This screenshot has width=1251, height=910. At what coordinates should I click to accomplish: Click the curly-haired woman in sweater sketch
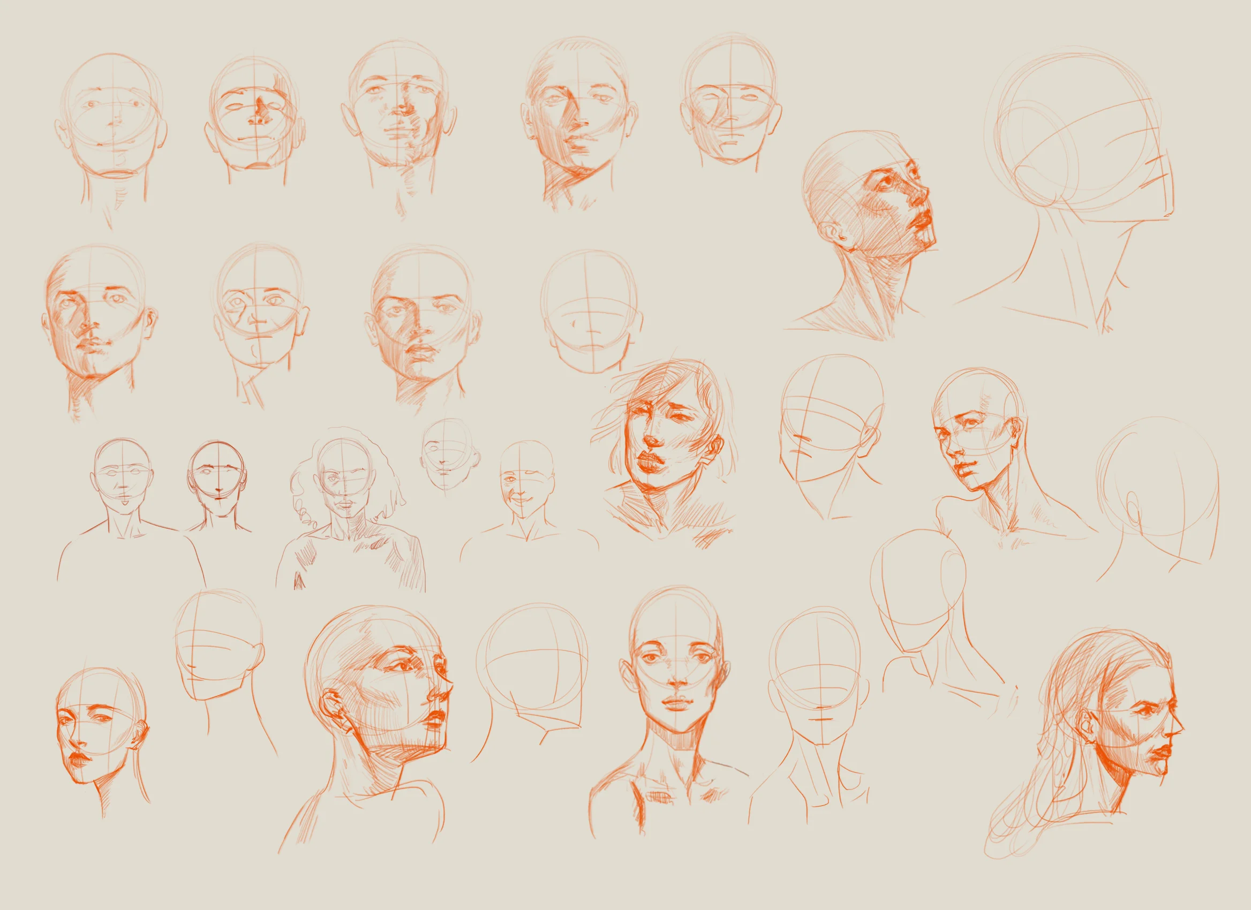[350, 508]
